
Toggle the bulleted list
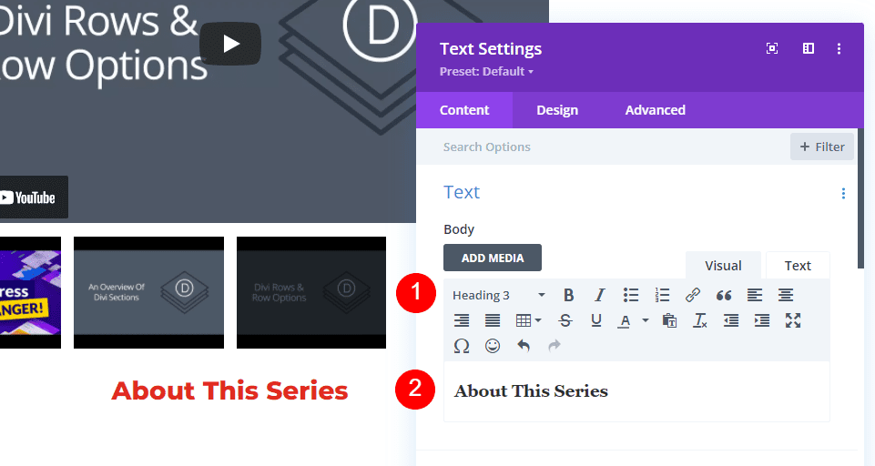[x=631, y=295]
